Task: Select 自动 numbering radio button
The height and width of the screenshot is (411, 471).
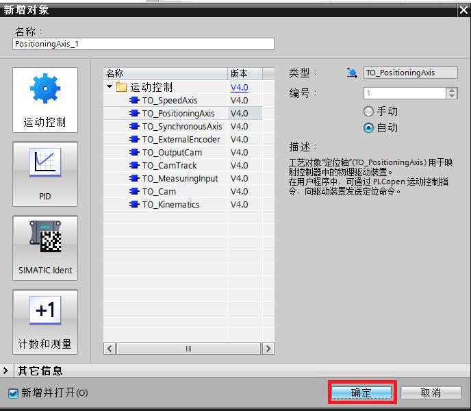Action: [x=368, y=128]
